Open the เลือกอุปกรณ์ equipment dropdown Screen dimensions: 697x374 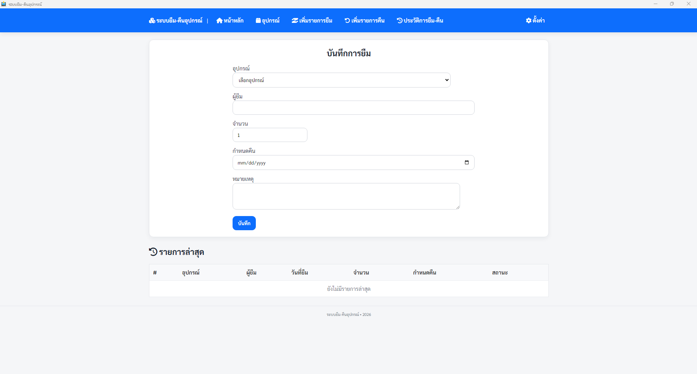(341, 80)
